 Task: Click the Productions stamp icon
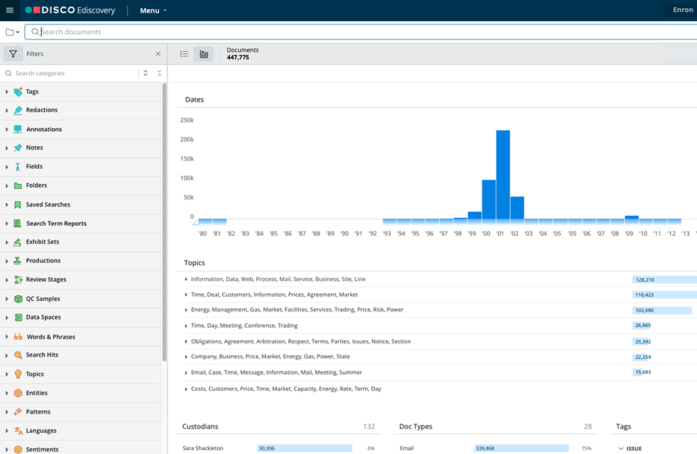point(18,261)
